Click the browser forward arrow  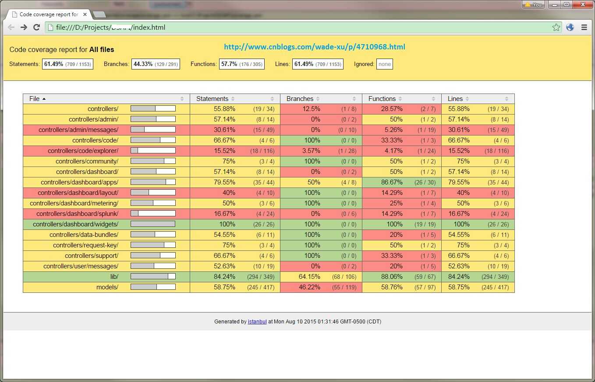24,27
